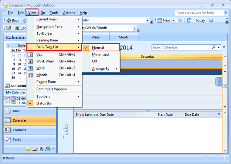Viewport: 231px width, 164px height.
Task: Click the Saturday day header
Action: [x=147, y=57]
